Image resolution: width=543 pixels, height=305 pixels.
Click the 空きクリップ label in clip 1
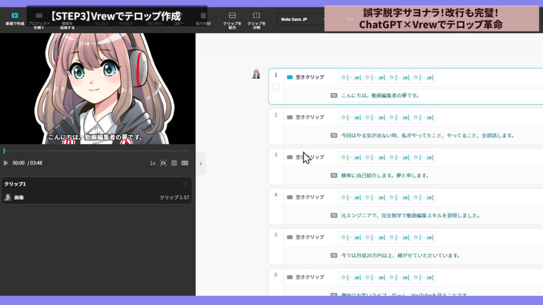310,77
